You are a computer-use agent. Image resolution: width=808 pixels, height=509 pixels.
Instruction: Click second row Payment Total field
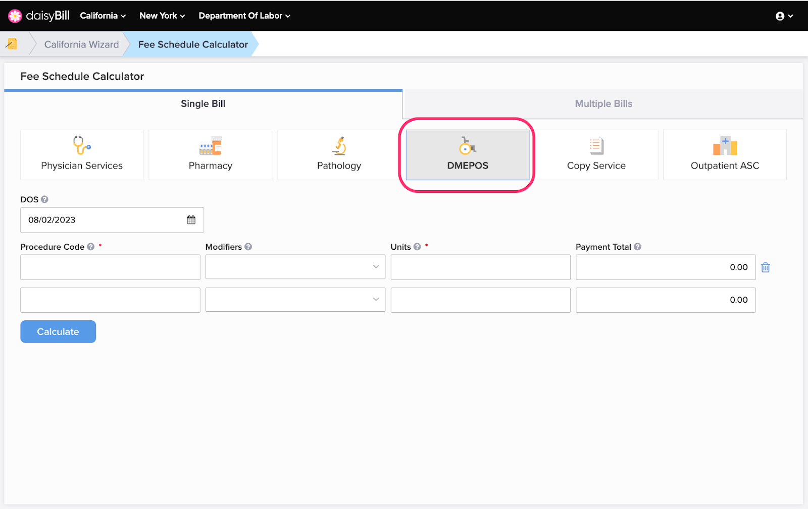click(x=666, y=300)
